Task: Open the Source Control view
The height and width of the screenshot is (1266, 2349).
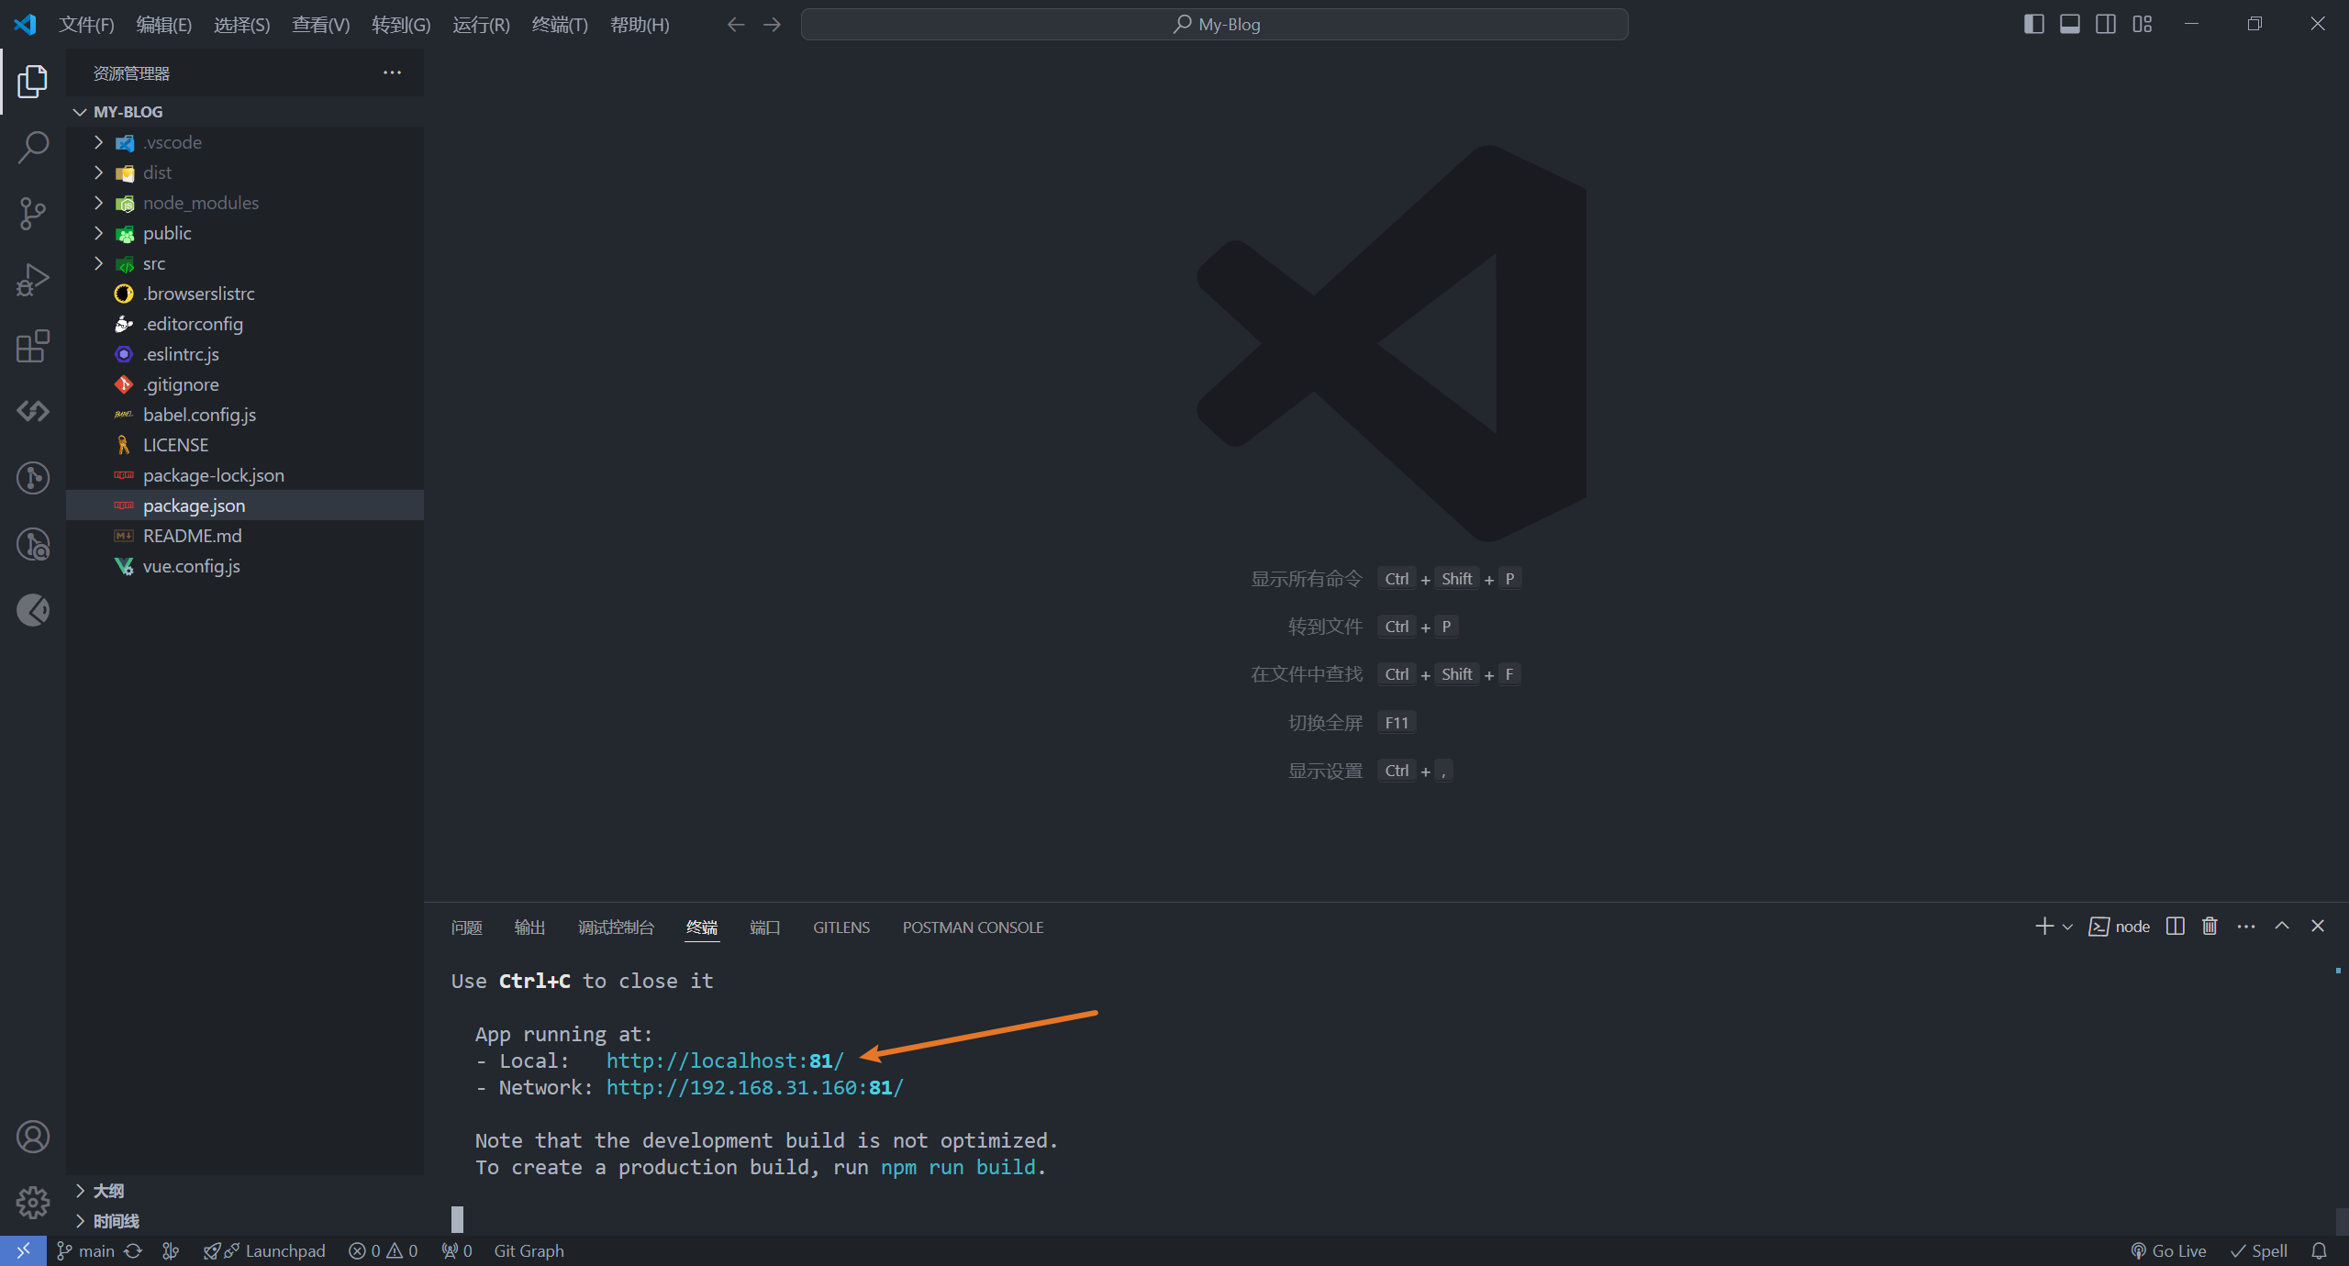Action: coord(33,214)
